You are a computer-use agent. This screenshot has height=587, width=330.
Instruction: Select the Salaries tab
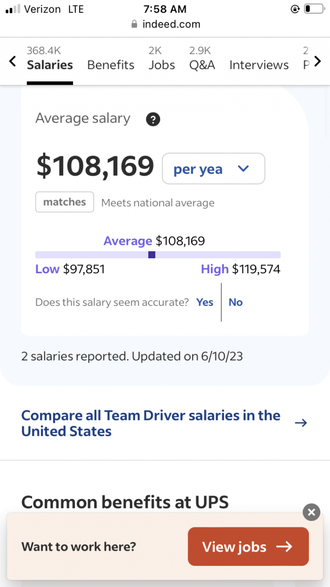[50, 65]
